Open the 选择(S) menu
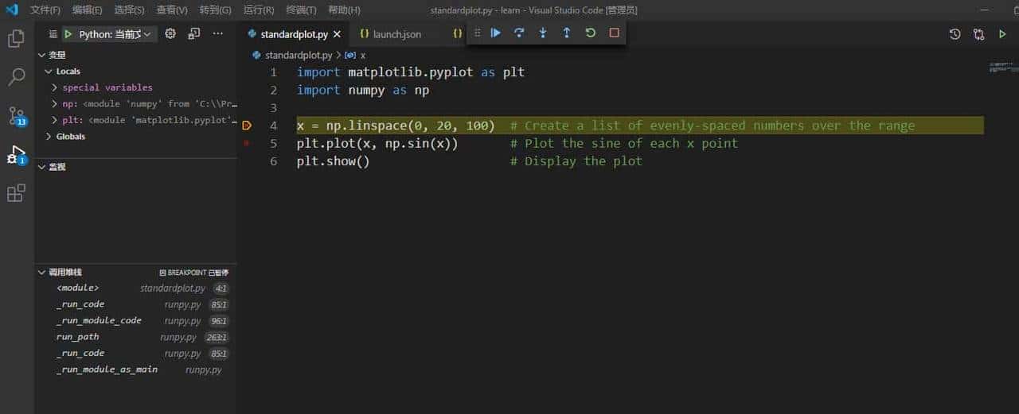Image resolution: width=1019 pixels, height=414 pixels. [x=129, y=10]
